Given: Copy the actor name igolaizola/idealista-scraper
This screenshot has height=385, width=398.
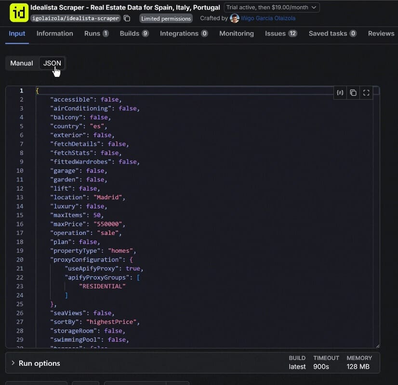Looking at the screenshot, I should click(127, 18).
